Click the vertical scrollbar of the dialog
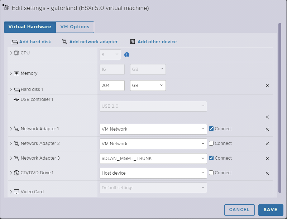The width and height of the screenshot is (287, 219). click(x=279, y=107)
